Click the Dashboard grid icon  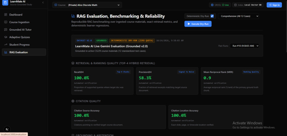pos(6,15)
